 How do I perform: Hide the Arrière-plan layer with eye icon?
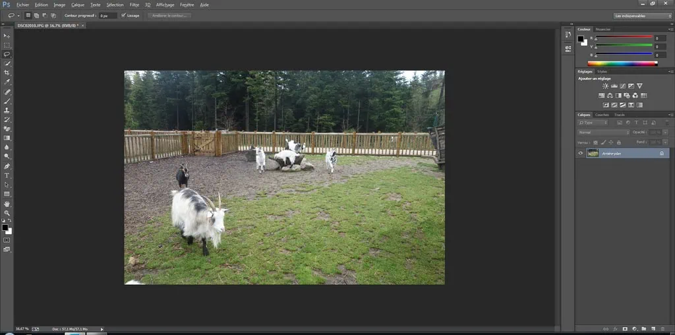point(581,153)
